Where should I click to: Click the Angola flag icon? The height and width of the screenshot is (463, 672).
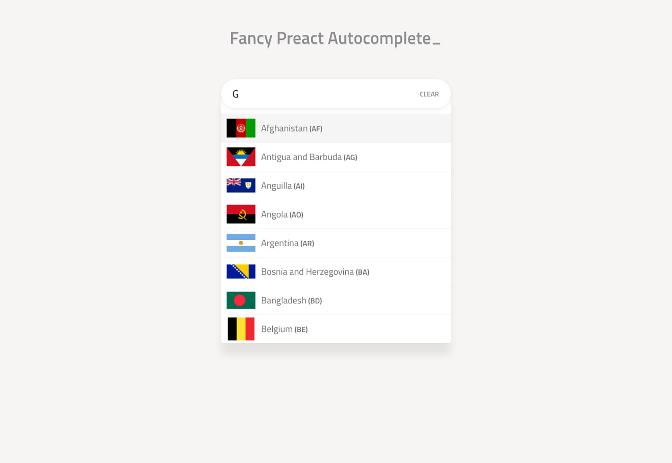(241, 214)
